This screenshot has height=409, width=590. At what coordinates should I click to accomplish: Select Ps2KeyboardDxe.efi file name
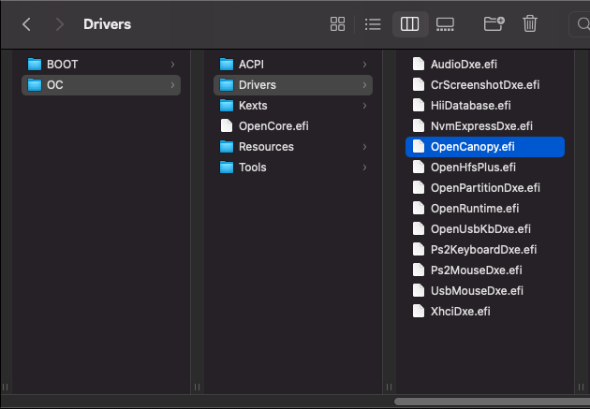tap(483, 250)
